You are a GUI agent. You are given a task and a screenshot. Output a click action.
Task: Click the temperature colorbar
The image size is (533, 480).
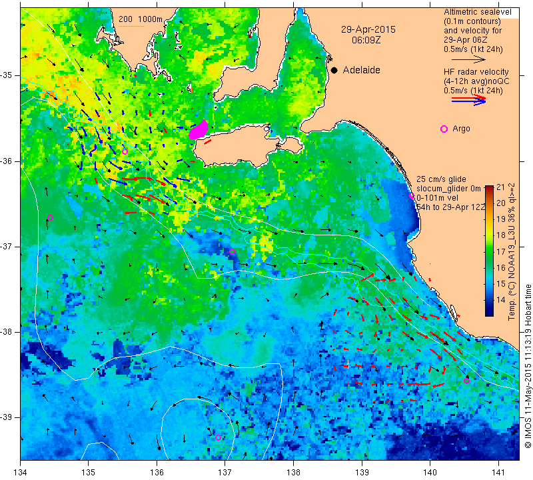pyautogui.click(x=489, y=251)
